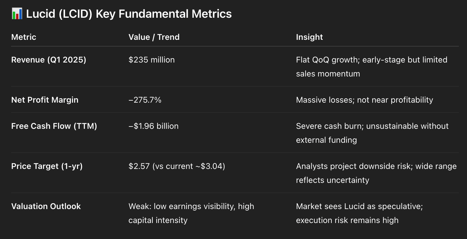
Task: Click the –275.7% margin value
Action: (145, 100)
